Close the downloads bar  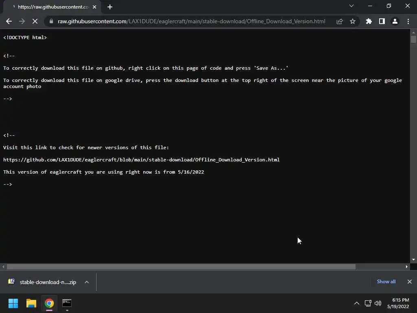pyautogui.click(x=410, y=282)
